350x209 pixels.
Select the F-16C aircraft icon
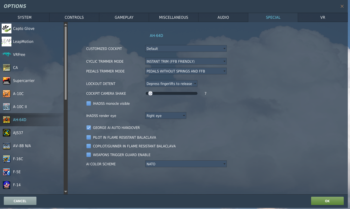point(7,159)
